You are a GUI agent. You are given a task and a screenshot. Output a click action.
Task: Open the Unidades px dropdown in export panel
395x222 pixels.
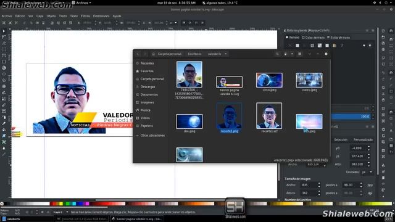click(367, 172)
